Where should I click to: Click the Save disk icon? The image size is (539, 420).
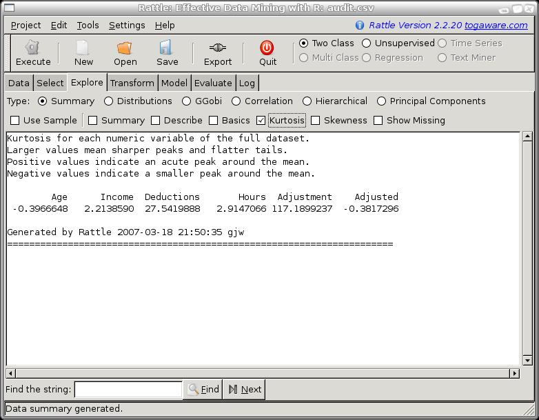[165, 48]
